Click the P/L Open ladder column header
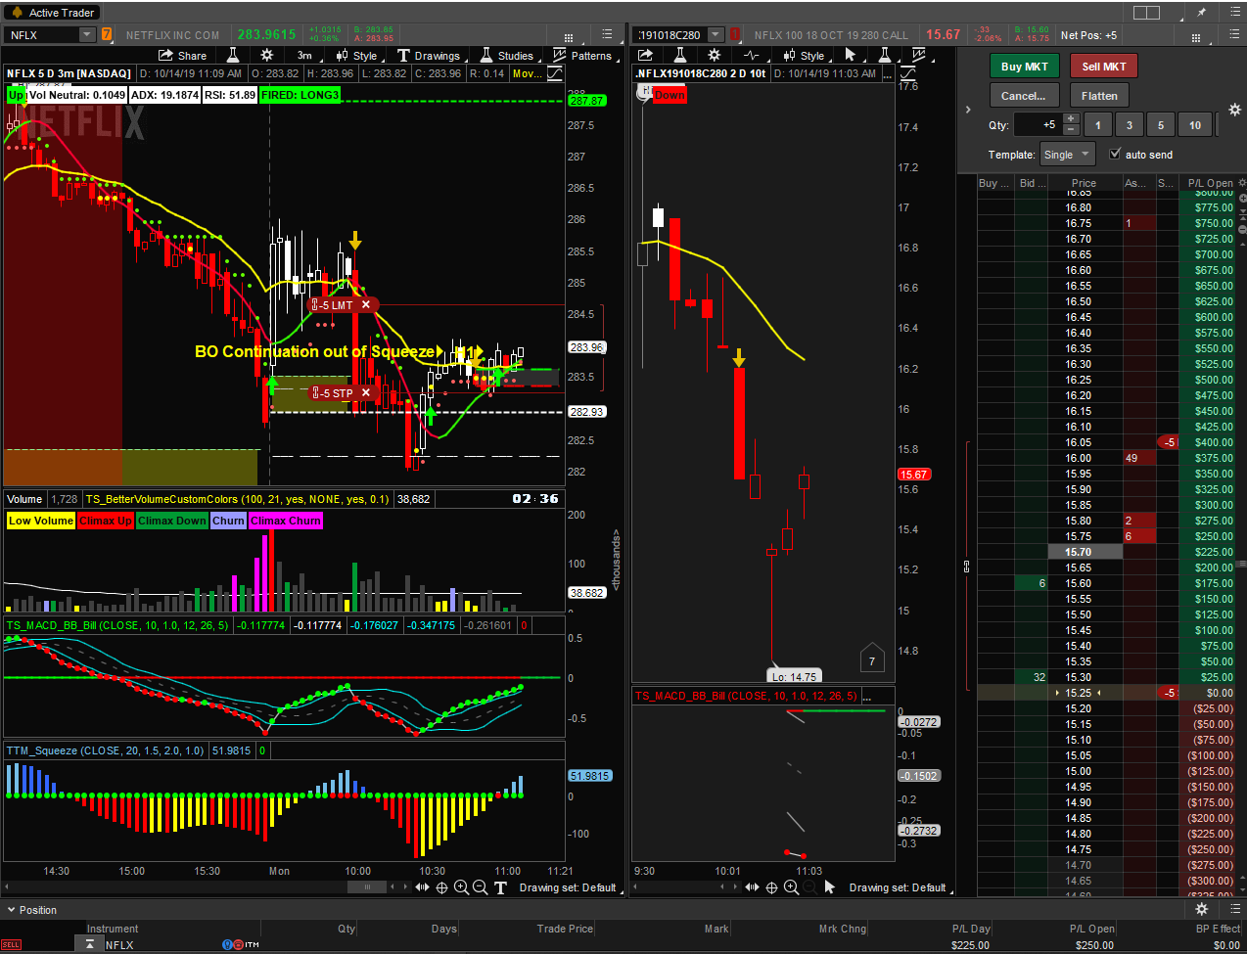 point(1210,183)
